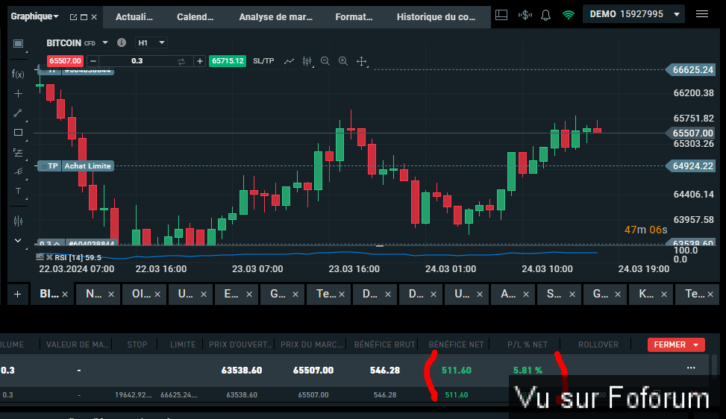Screen dimensions: 726x419
Task: Click the red sell price 65507.00 button
Action: tap(65, 61)
